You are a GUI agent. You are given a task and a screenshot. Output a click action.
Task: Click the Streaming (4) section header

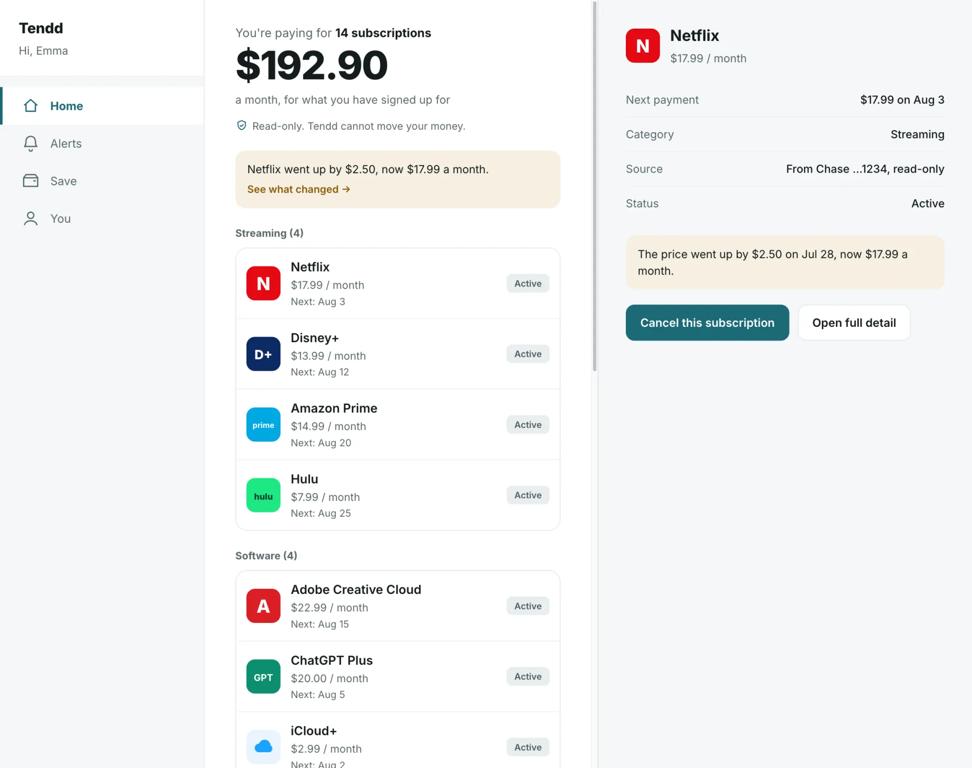click(270, 233)
